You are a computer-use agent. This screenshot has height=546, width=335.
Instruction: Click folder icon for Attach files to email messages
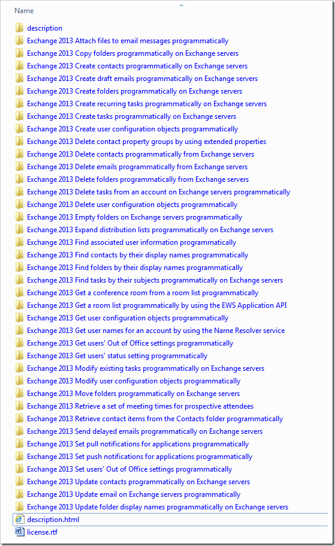(20, 40)
